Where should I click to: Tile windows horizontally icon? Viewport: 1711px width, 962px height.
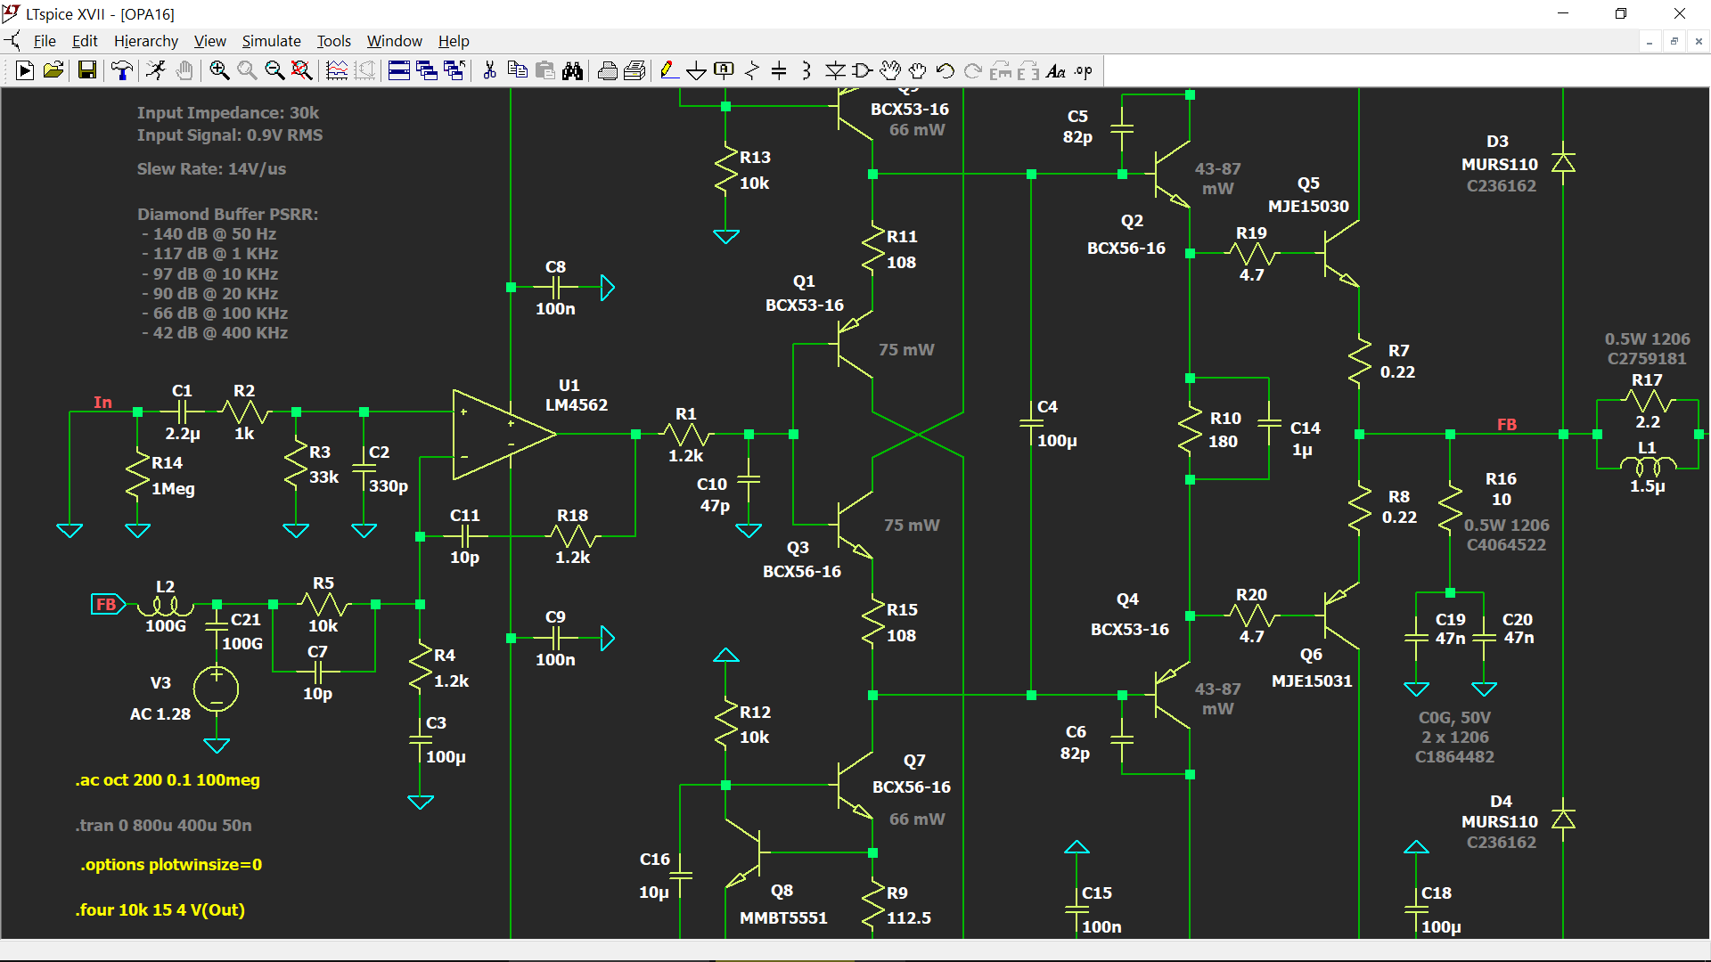(x=399, y=70)
